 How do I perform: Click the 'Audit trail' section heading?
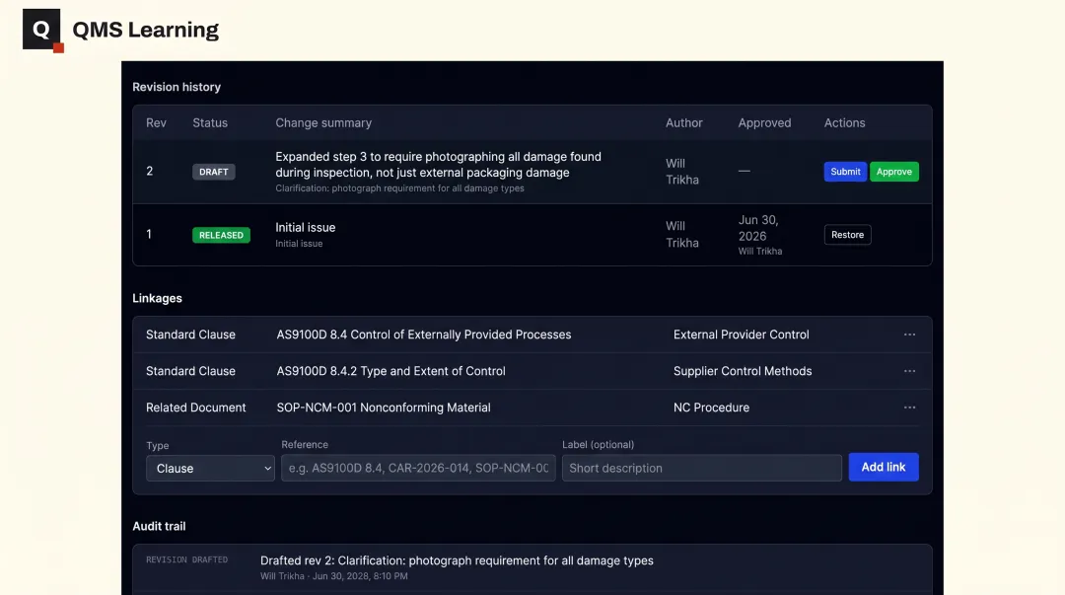(159, 526)
